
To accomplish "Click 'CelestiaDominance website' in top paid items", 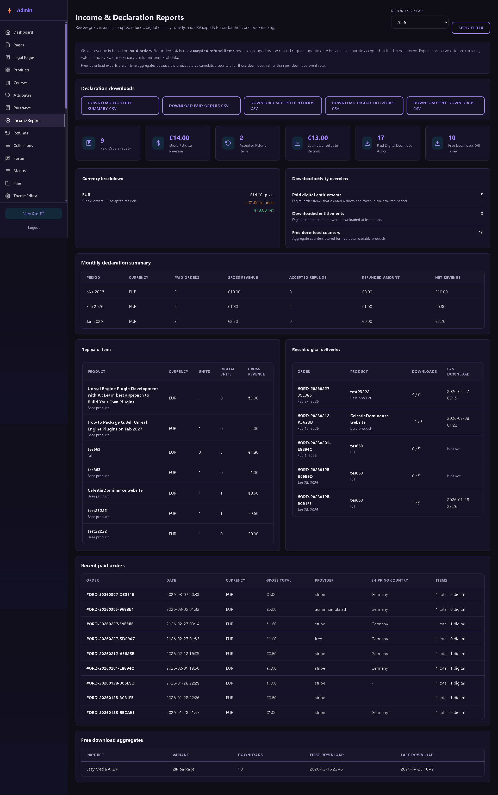I will click(115, 490).
